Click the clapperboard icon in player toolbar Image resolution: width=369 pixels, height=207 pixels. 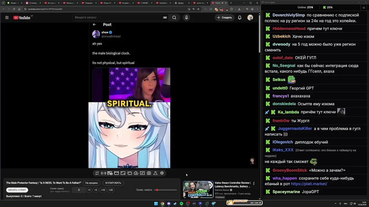(x=116, y=173)
